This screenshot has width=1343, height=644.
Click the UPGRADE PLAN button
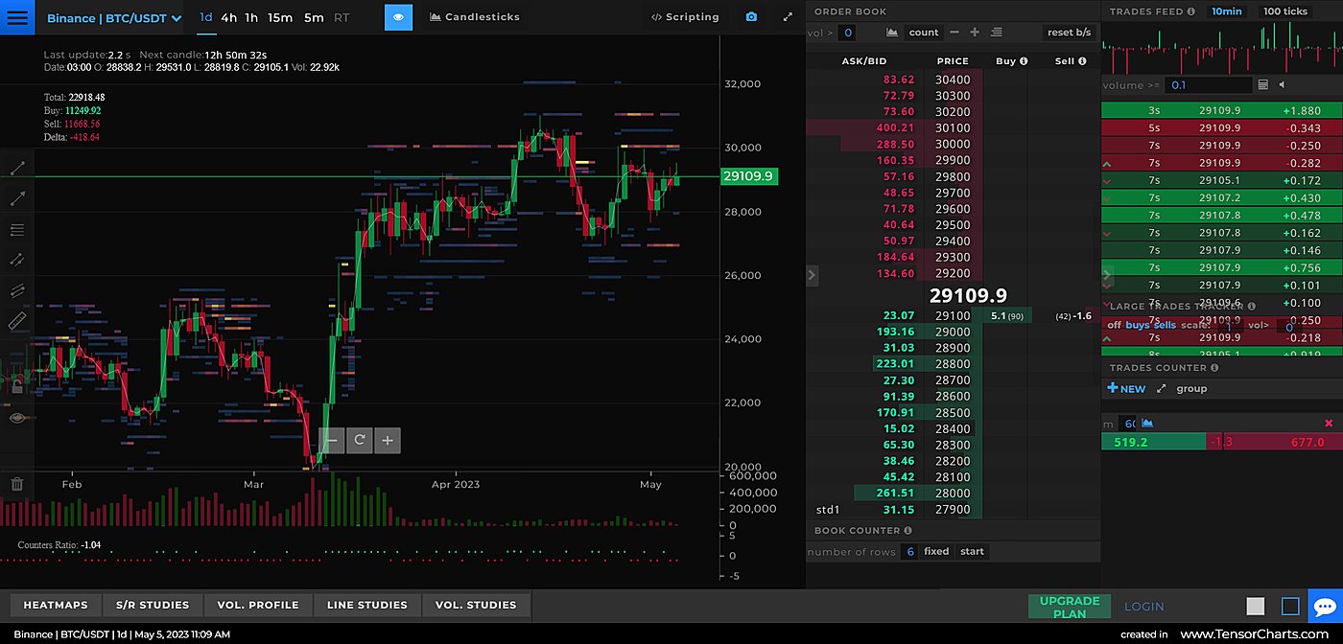pos(1070,607)
